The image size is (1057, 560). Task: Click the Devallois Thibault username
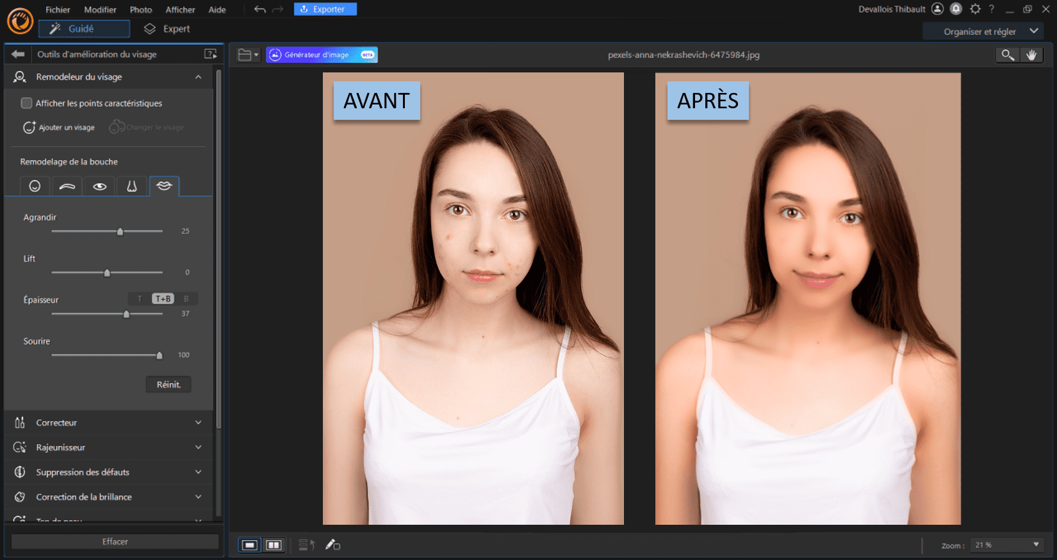pos(892,9)
